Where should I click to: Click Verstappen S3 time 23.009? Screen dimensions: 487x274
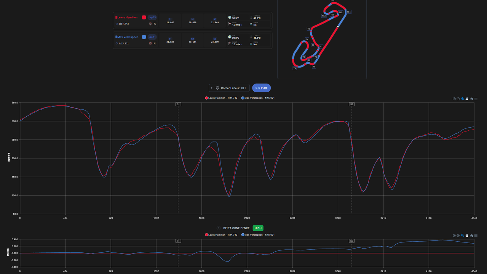point(215,42)
